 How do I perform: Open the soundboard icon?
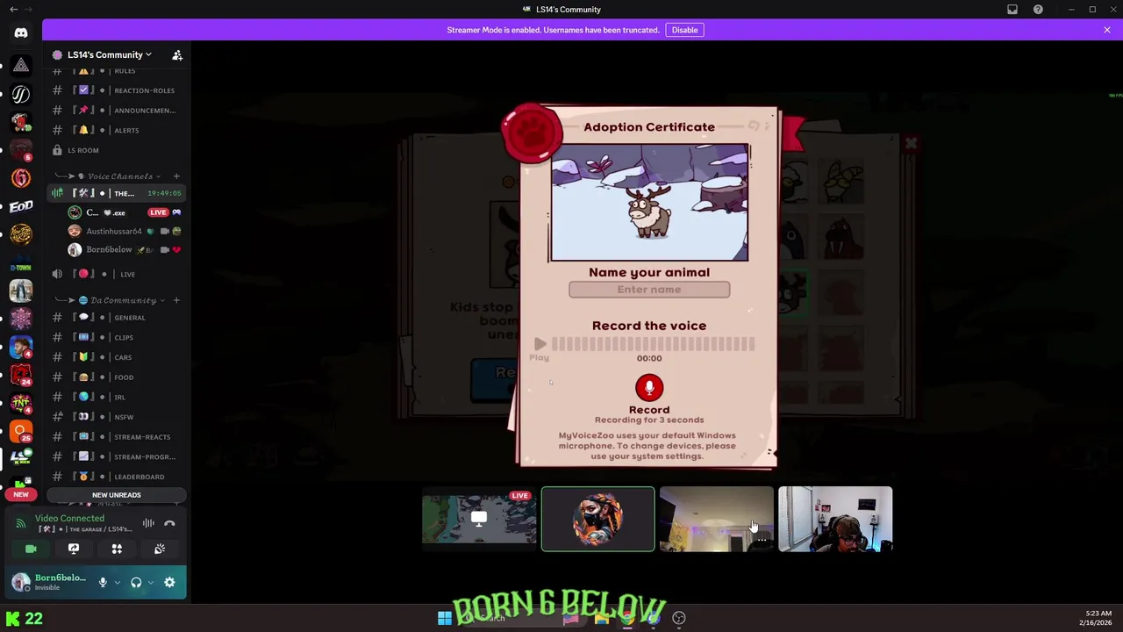tap(160, 549)
